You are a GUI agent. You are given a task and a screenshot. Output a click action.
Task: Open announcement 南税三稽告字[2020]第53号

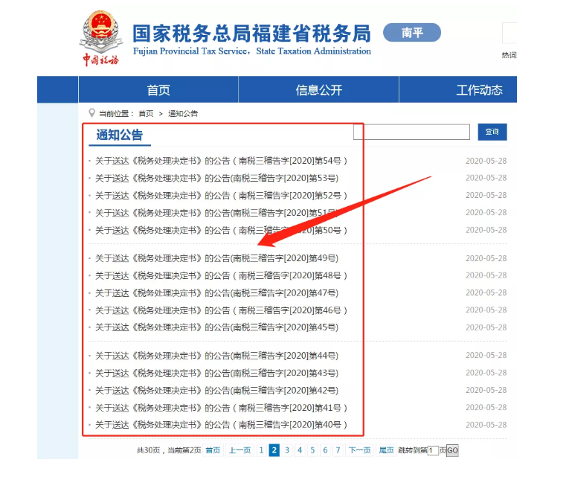click(x=216, y=179)
